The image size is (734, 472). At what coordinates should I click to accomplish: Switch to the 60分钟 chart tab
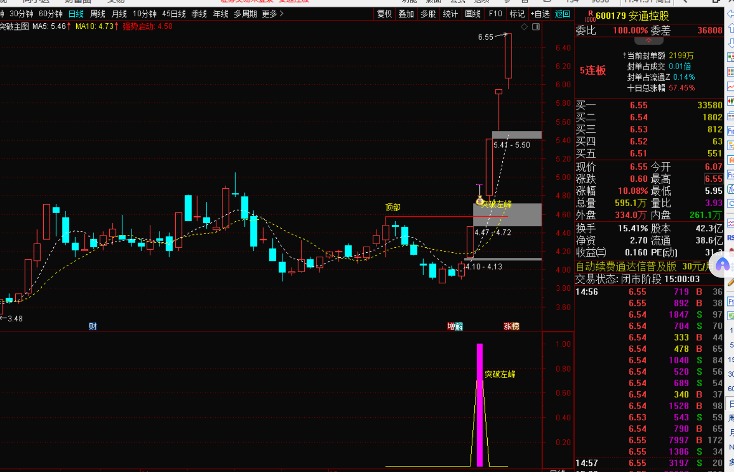[x=50, y=14]
